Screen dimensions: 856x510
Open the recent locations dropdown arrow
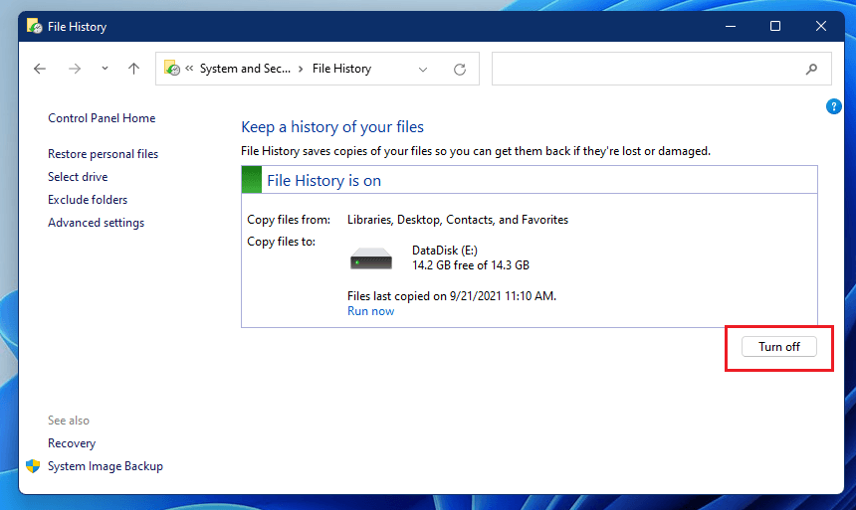tap(105, 69)
